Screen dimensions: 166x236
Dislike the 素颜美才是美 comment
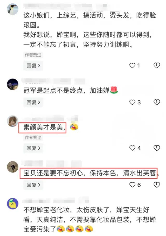pos(157,148)
